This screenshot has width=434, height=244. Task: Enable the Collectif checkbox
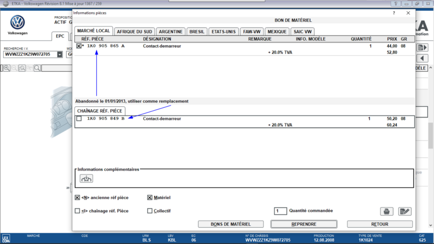click(x=150, y=211)
